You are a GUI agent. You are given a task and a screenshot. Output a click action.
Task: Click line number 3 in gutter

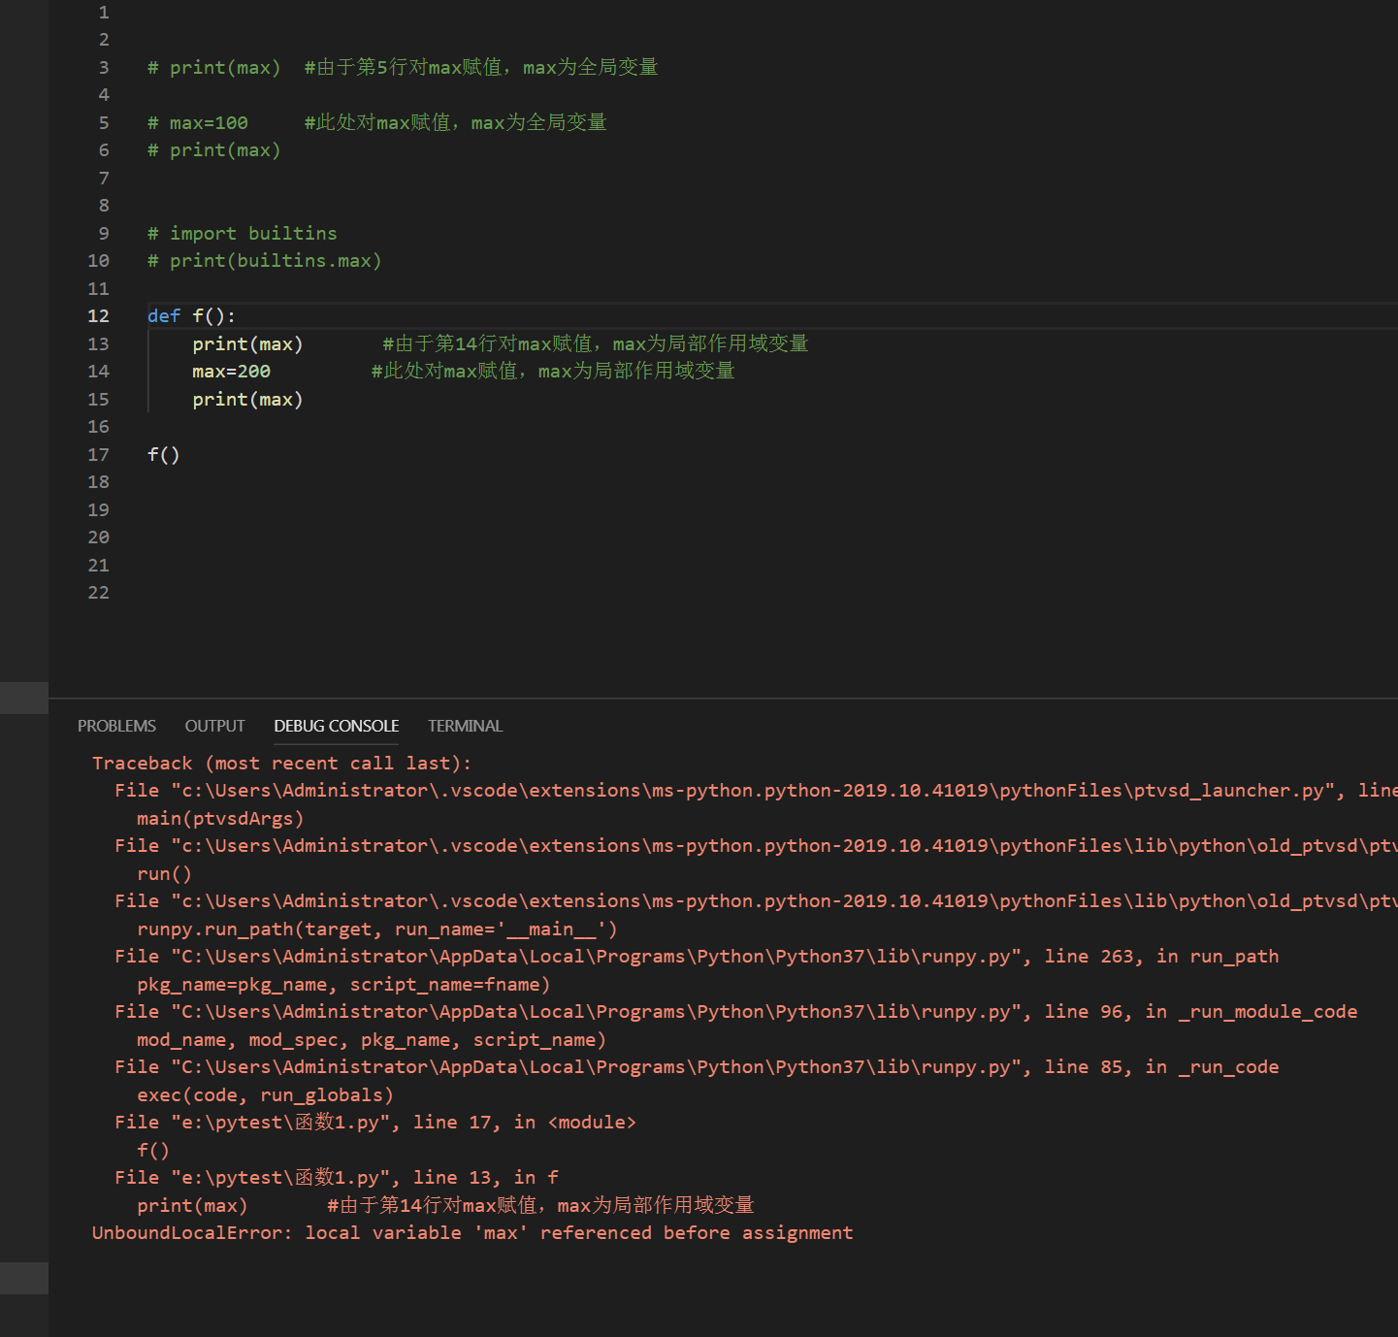click(104, 68)
